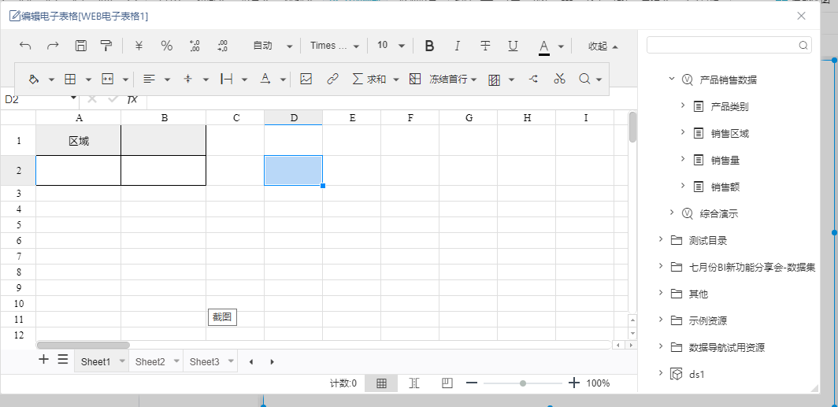Open the sheet list menu icon
The image size is (838, 407).
coord(63,360)
